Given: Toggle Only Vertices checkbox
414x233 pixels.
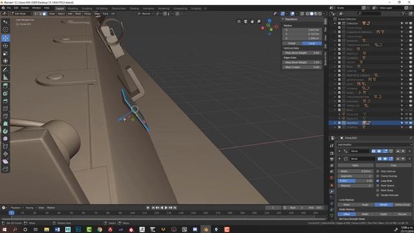Looking at the screenshot, I should pos(378,171).
